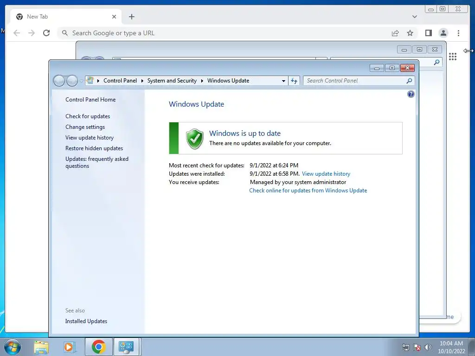Click Windows Update breadcrumb
The image size is (475, 356).
[228, 81]
